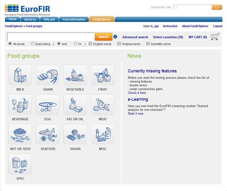Screen dimensions: 227x191
Task: Click the FoodEXplorer breadcrumb link
Action: pyautogui.click(x=14, y=26)
